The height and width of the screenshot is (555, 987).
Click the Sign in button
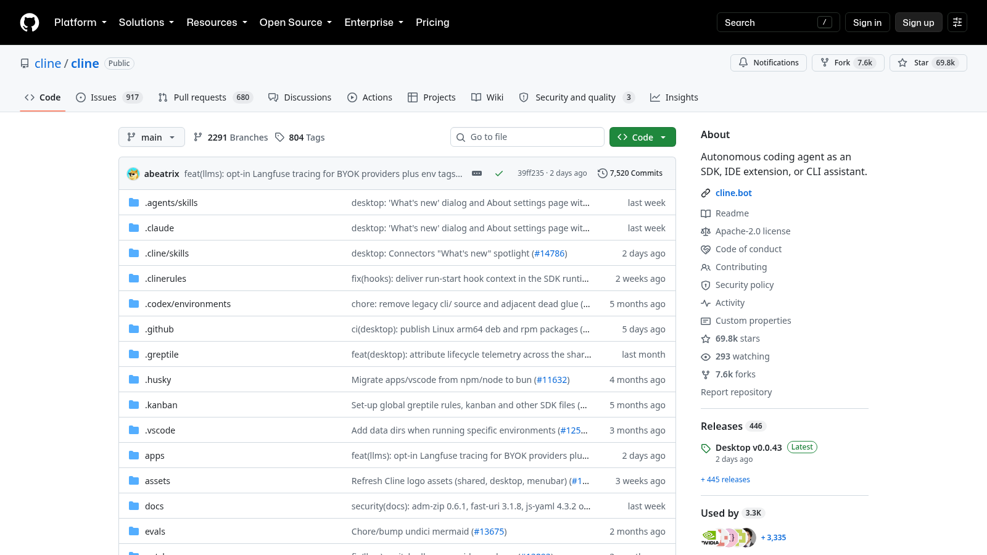point(867,22)
